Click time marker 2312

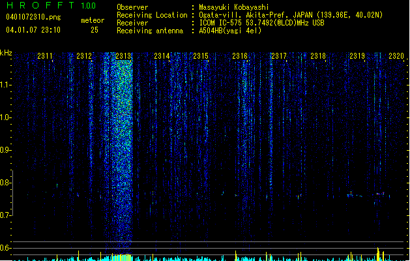[x=84, y=55]
